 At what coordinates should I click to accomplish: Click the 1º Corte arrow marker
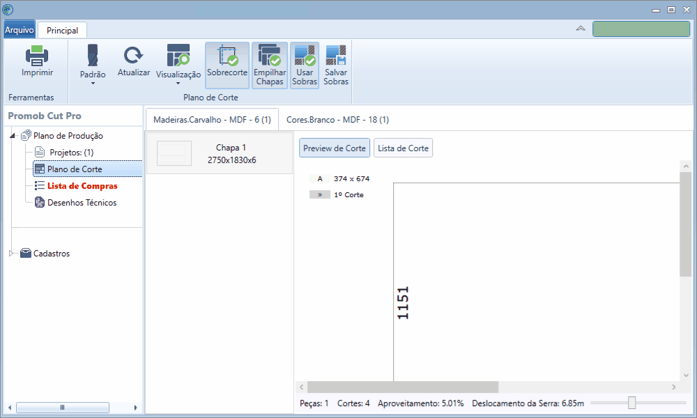click(x=320, y=194)
